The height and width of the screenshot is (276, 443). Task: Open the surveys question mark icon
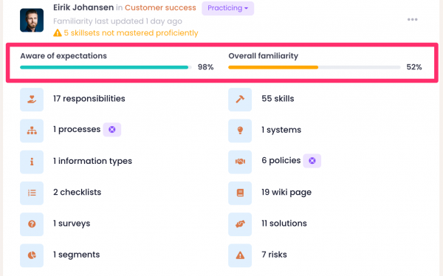32,224
